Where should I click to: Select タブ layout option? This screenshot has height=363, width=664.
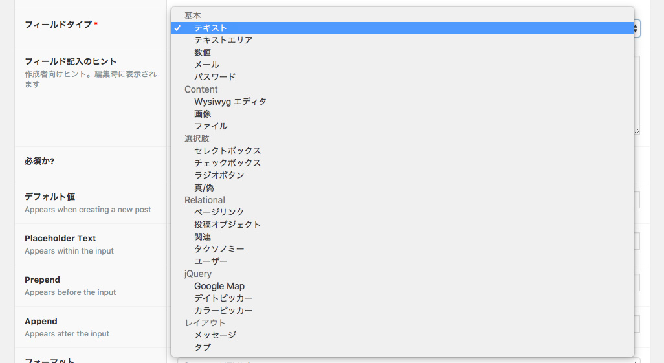coord(403,347)
